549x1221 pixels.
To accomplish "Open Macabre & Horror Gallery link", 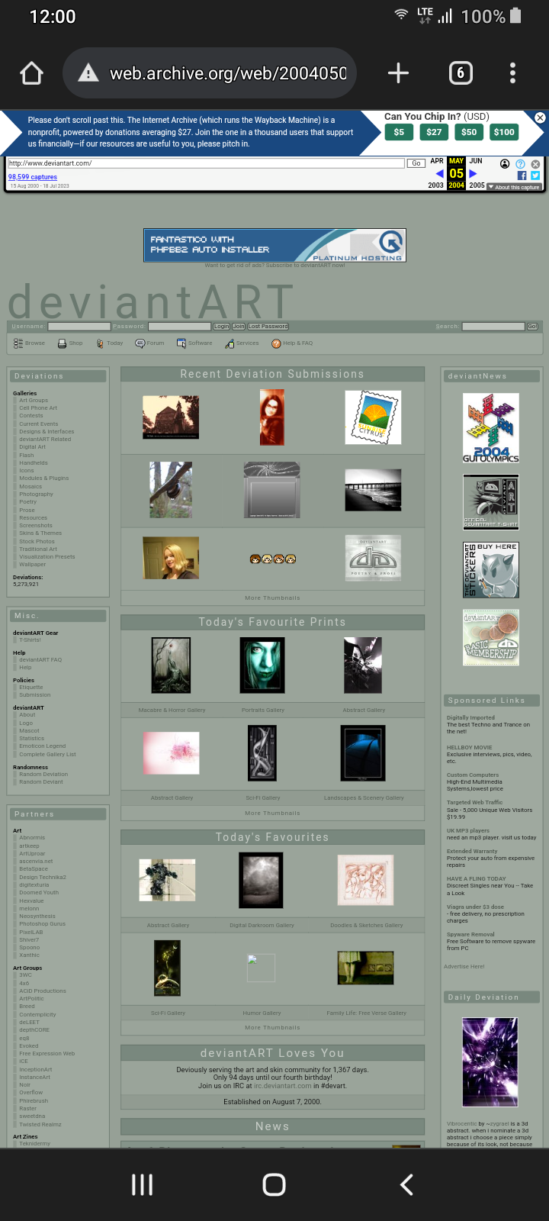I will point(172,710).
